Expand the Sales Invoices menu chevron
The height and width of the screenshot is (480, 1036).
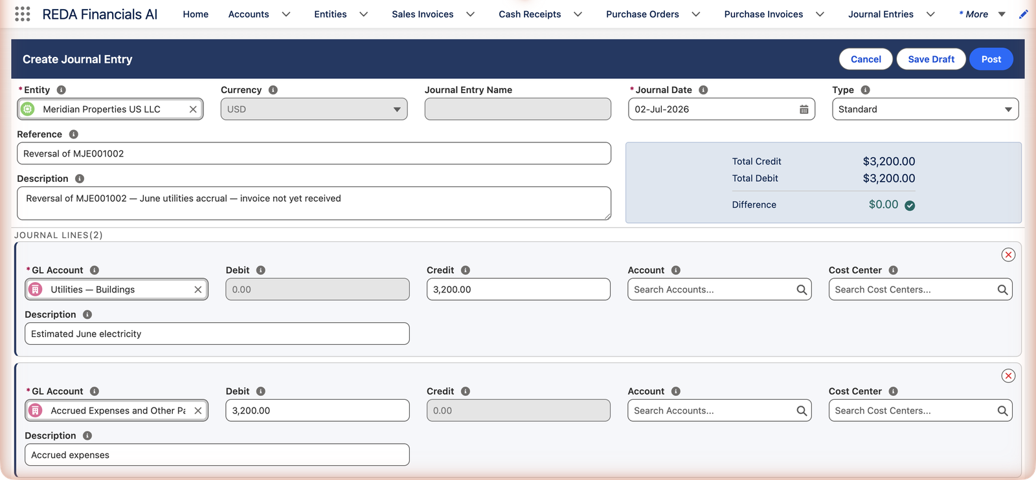point(471,14)
